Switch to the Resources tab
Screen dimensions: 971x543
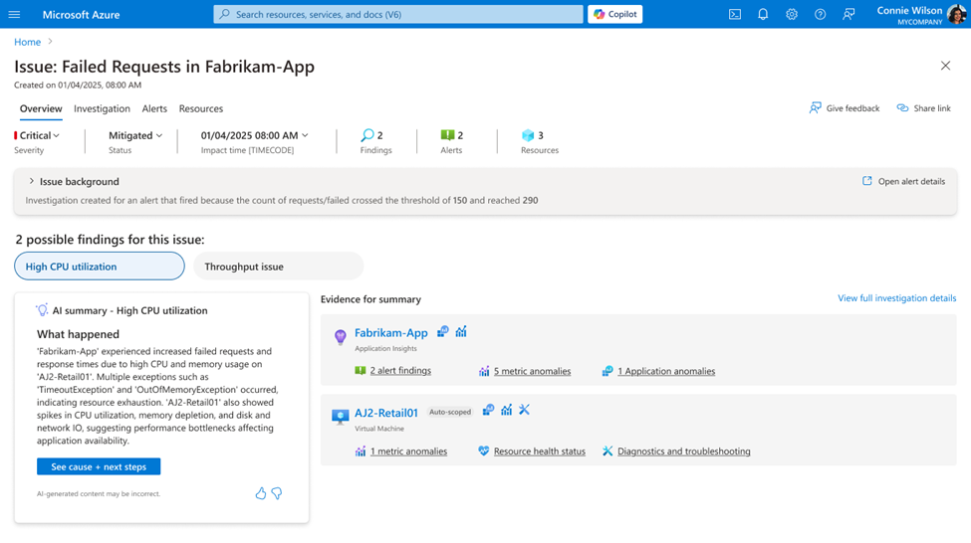click(201, 108)
